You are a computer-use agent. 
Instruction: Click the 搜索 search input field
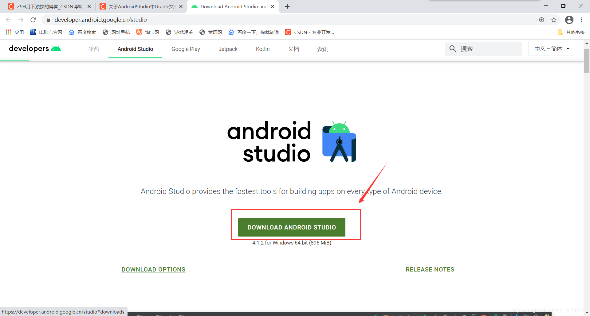click(x=484, y=49)
